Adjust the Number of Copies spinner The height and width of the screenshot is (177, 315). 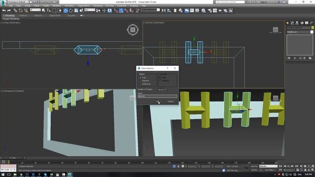pos(166,89)
